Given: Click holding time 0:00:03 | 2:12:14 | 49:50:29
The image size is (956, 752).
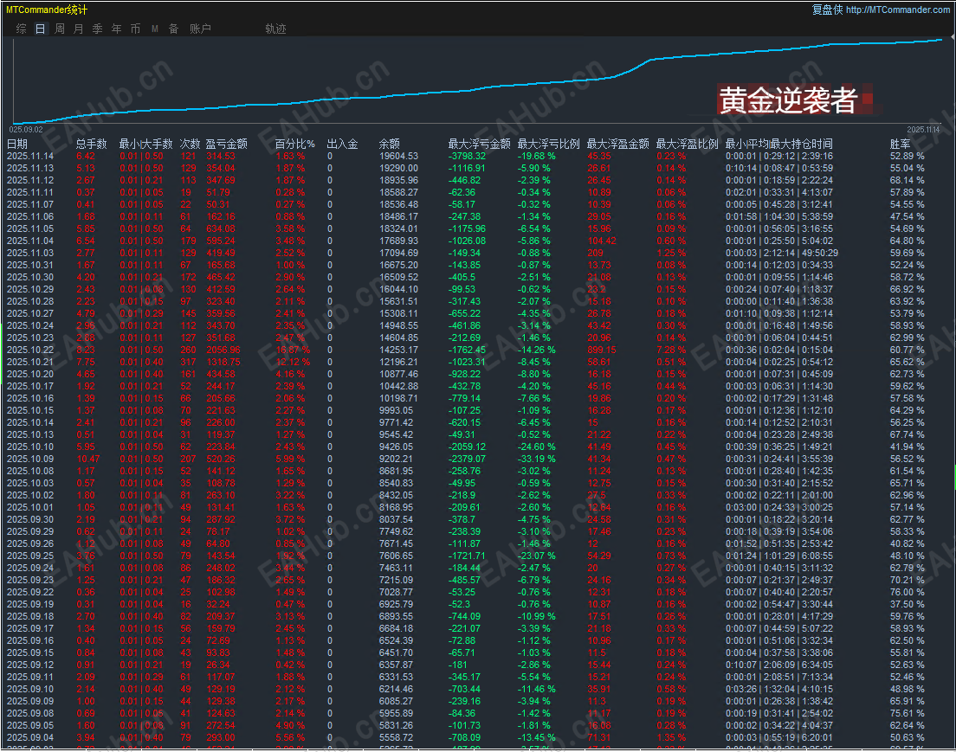Looking at the screenshot, I should (782, 253).
